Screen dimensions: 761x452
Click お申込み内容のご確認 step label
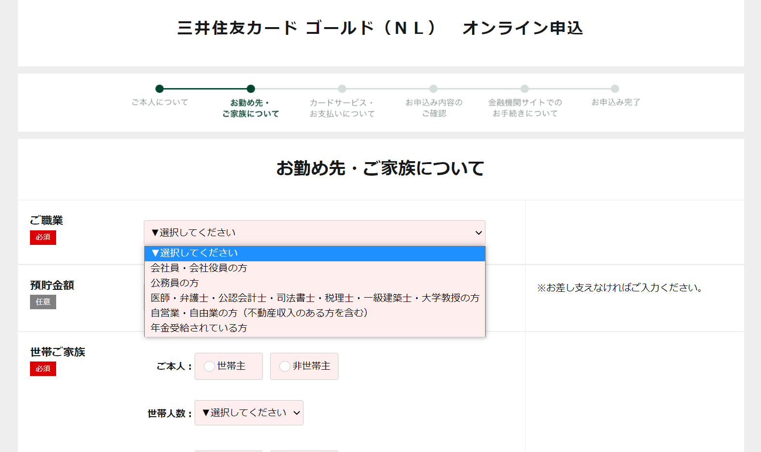[434, 108]
